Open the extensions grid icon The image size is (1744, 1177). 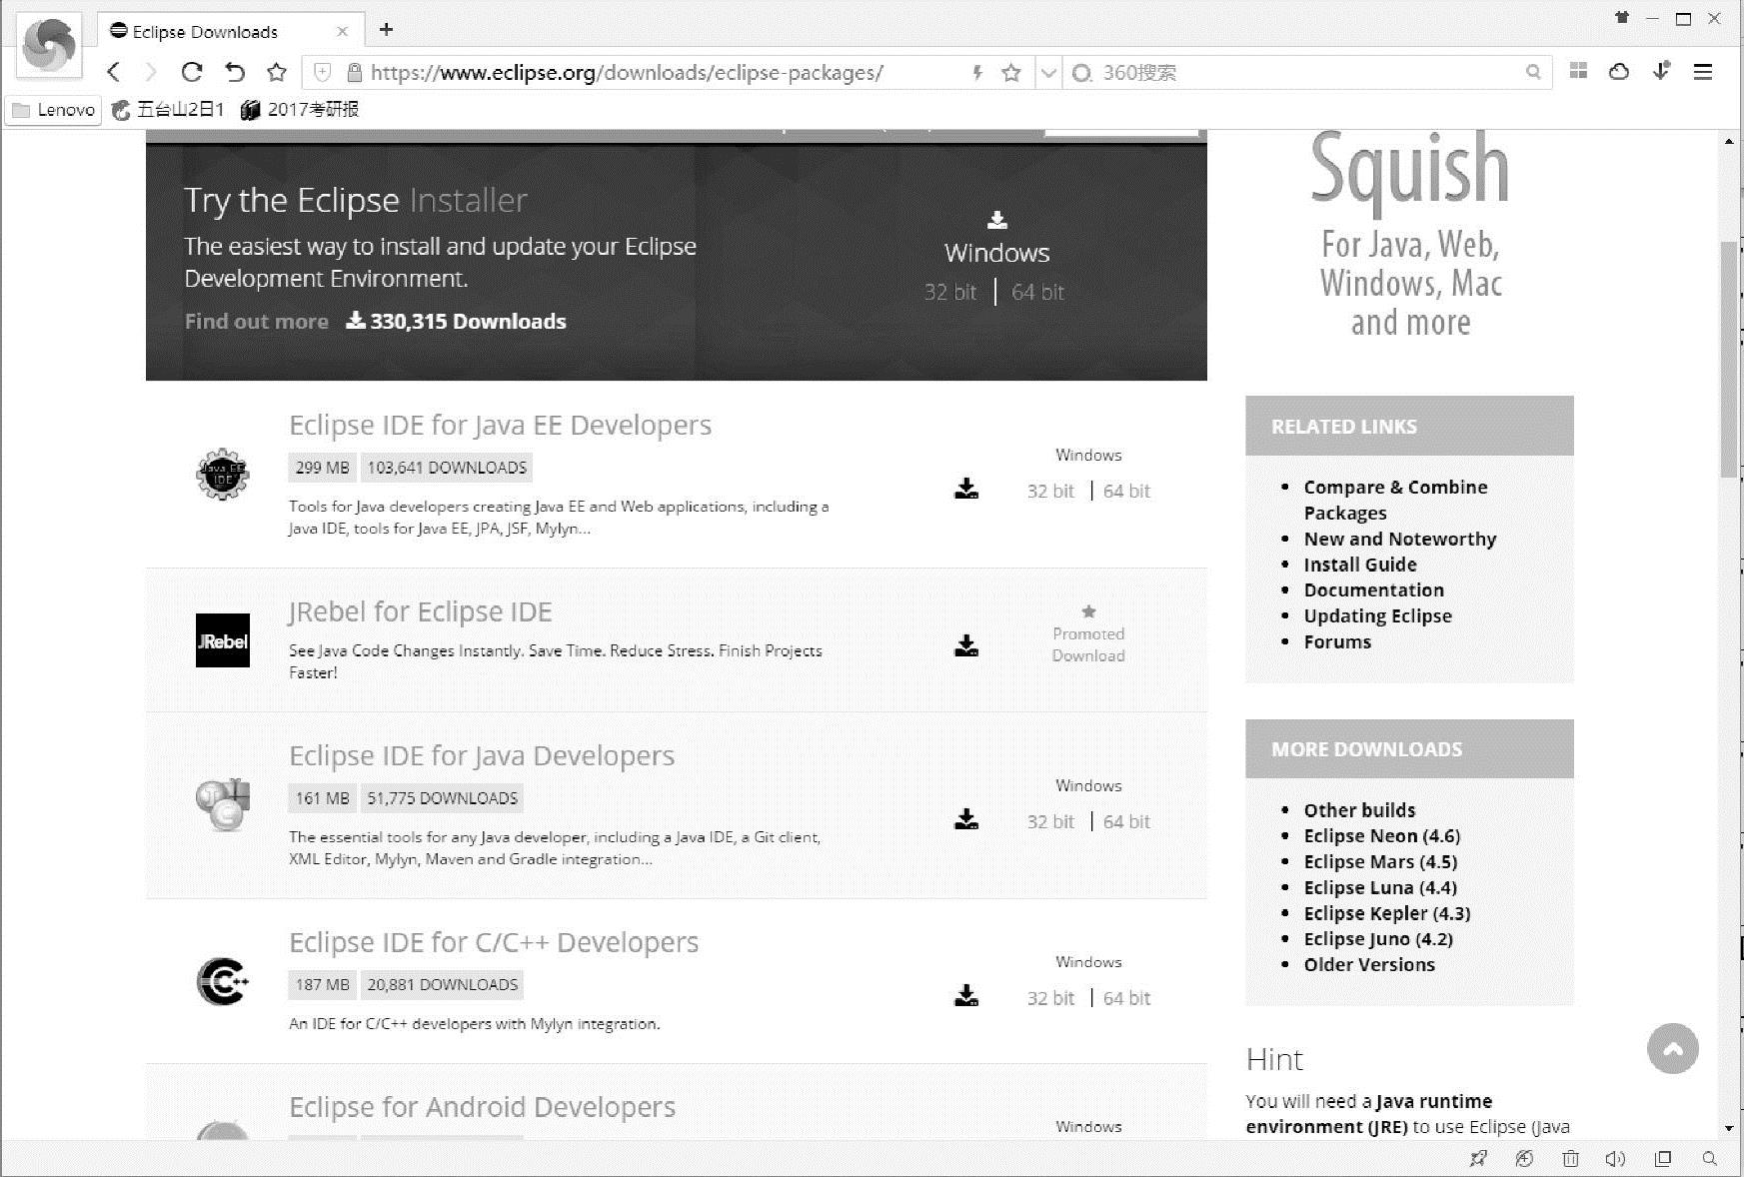click(x=1578, y=71)
